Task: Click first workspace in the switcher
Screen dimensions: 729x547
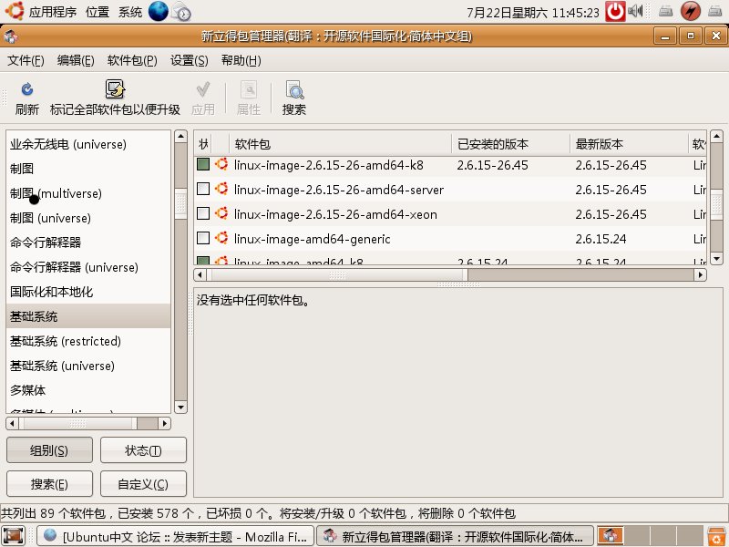Action: pyautogui.click(x=611, y=536)
